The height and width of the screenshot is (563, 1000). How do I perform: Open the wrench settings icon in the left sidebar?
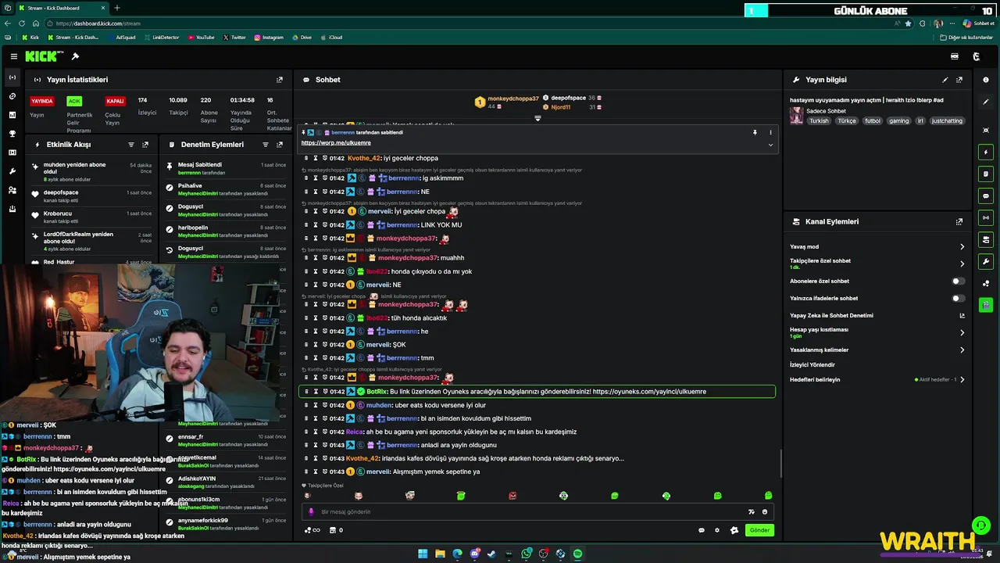click(12, 171)
